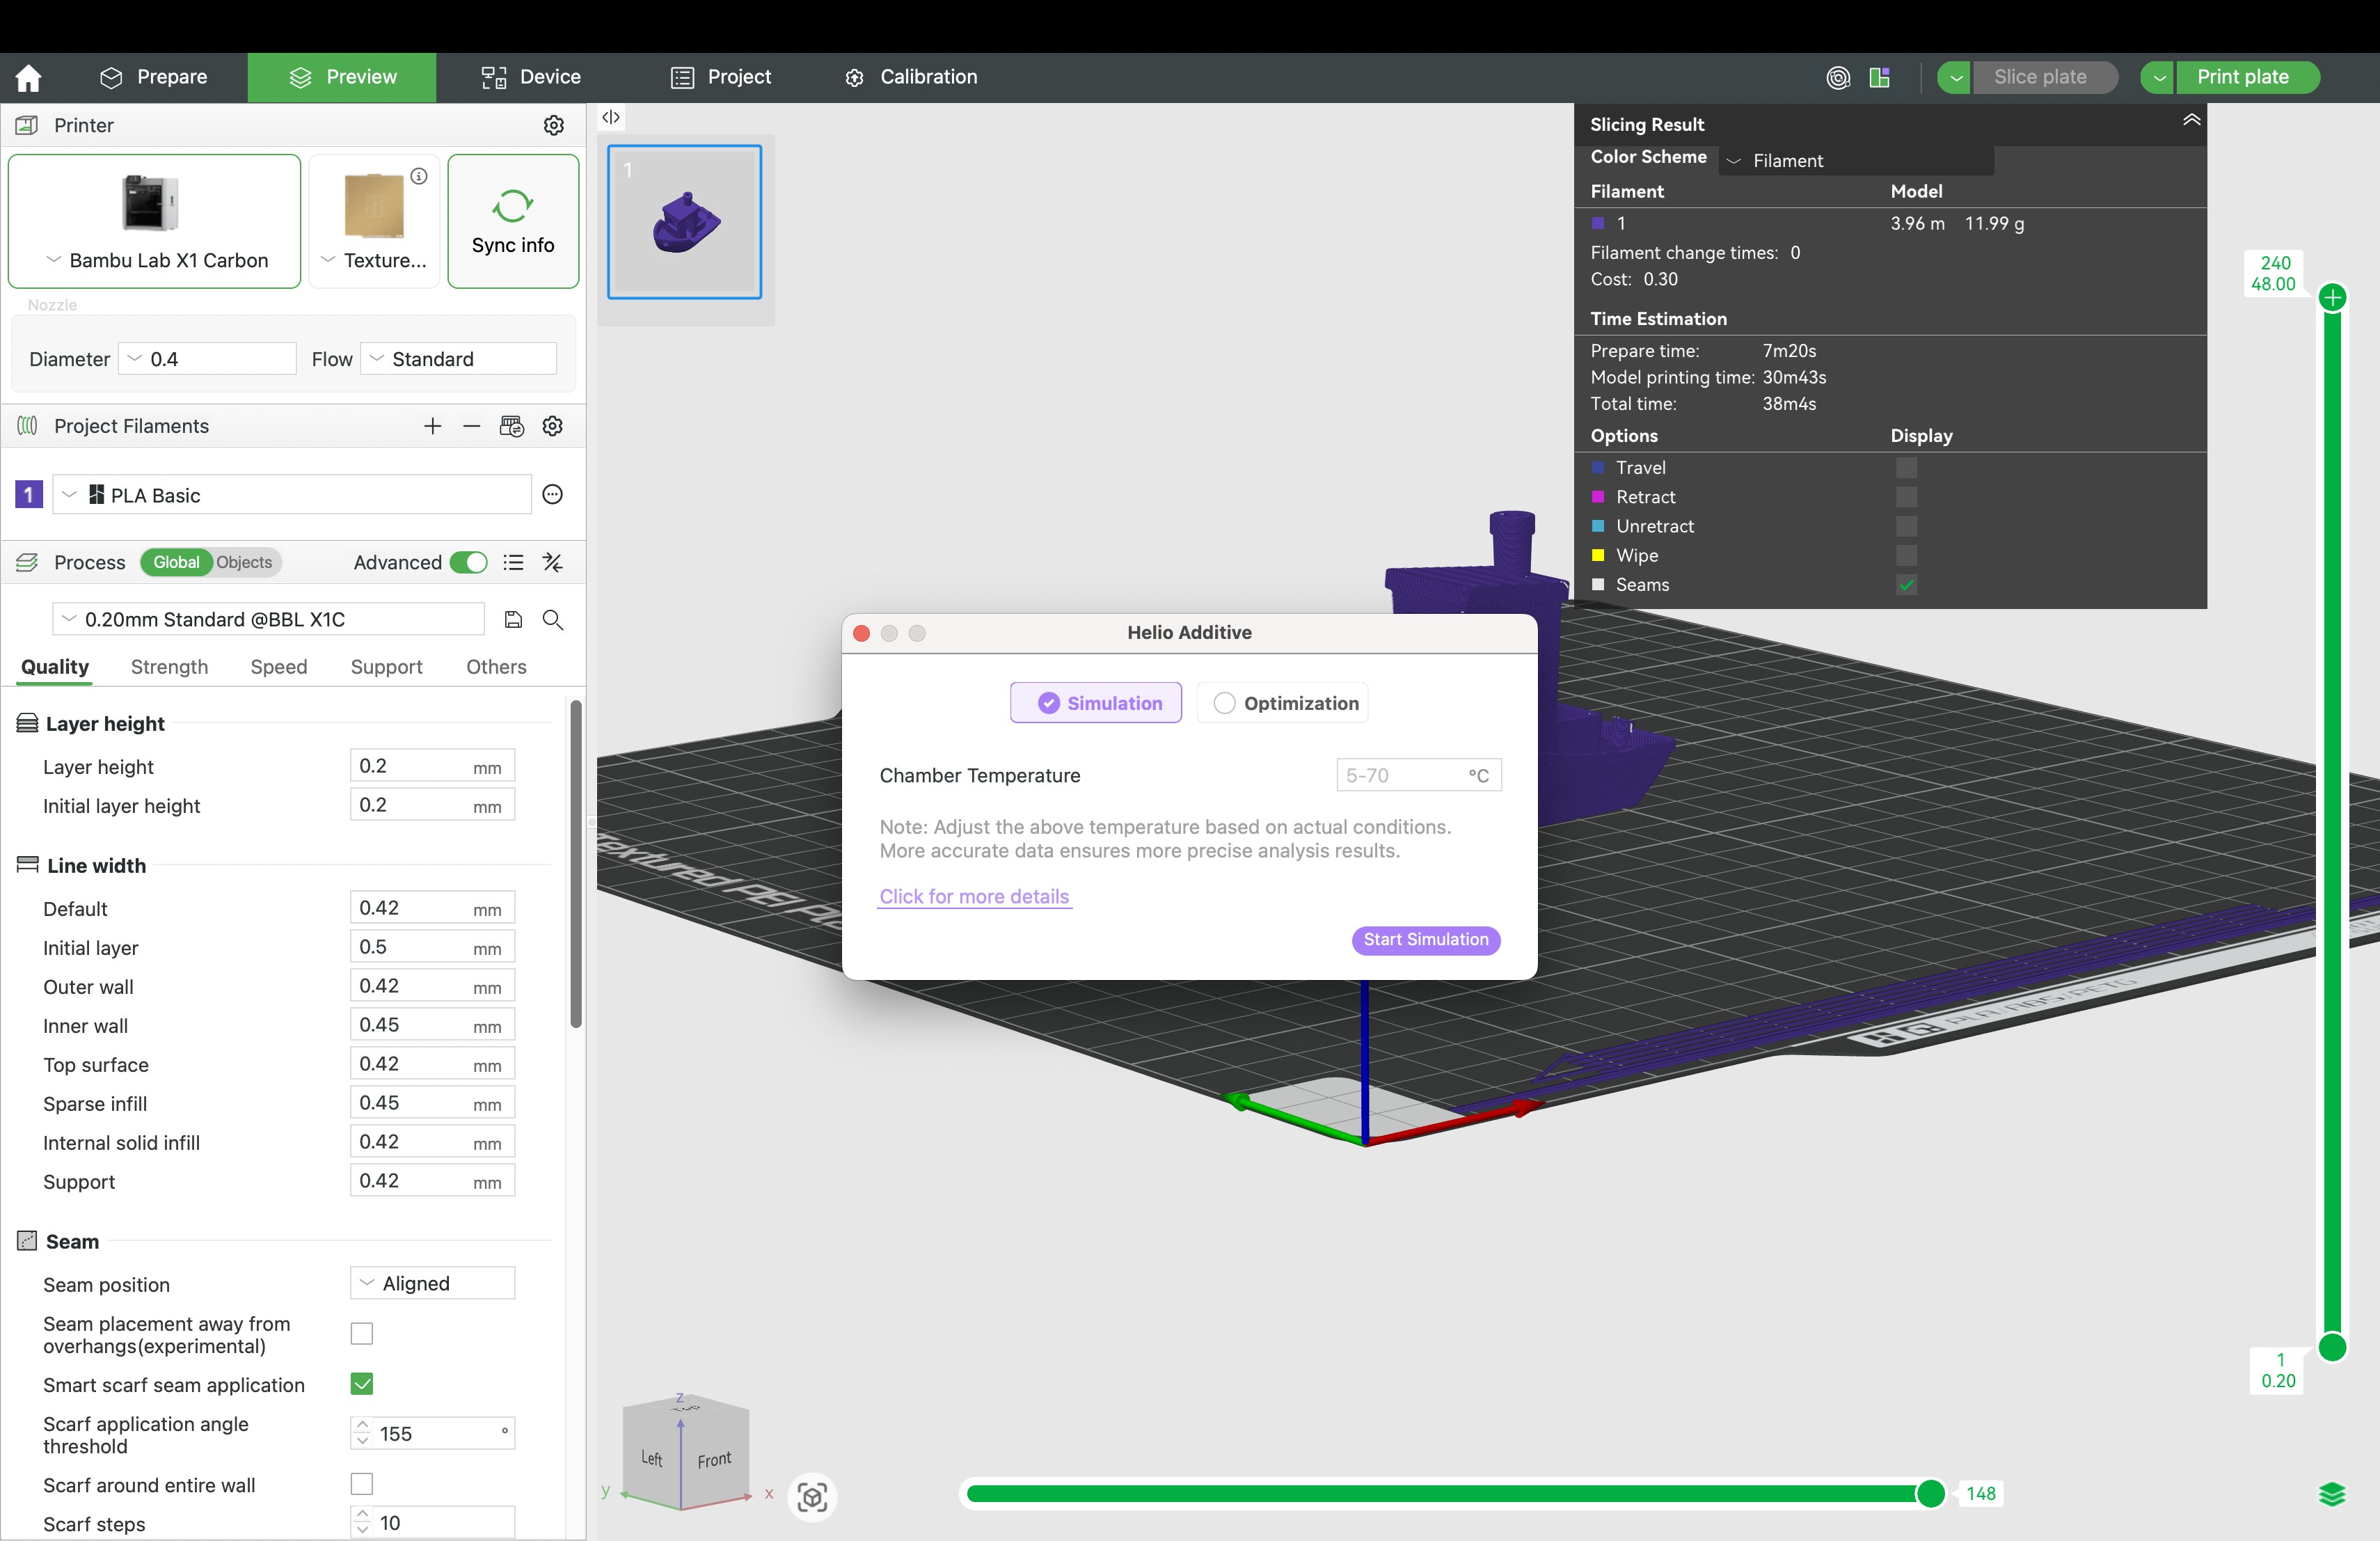Viewport: 2380px width, 1541px height.
Task: Disable the Advanced process settings toggle
Action: [x=468, y=563]
